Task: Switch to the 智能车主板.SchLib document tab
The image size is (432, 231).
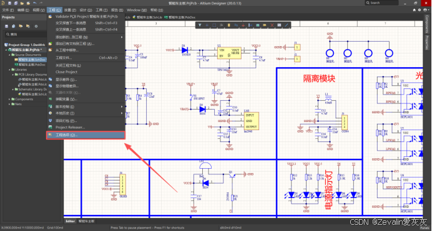Action: point(147,17)
